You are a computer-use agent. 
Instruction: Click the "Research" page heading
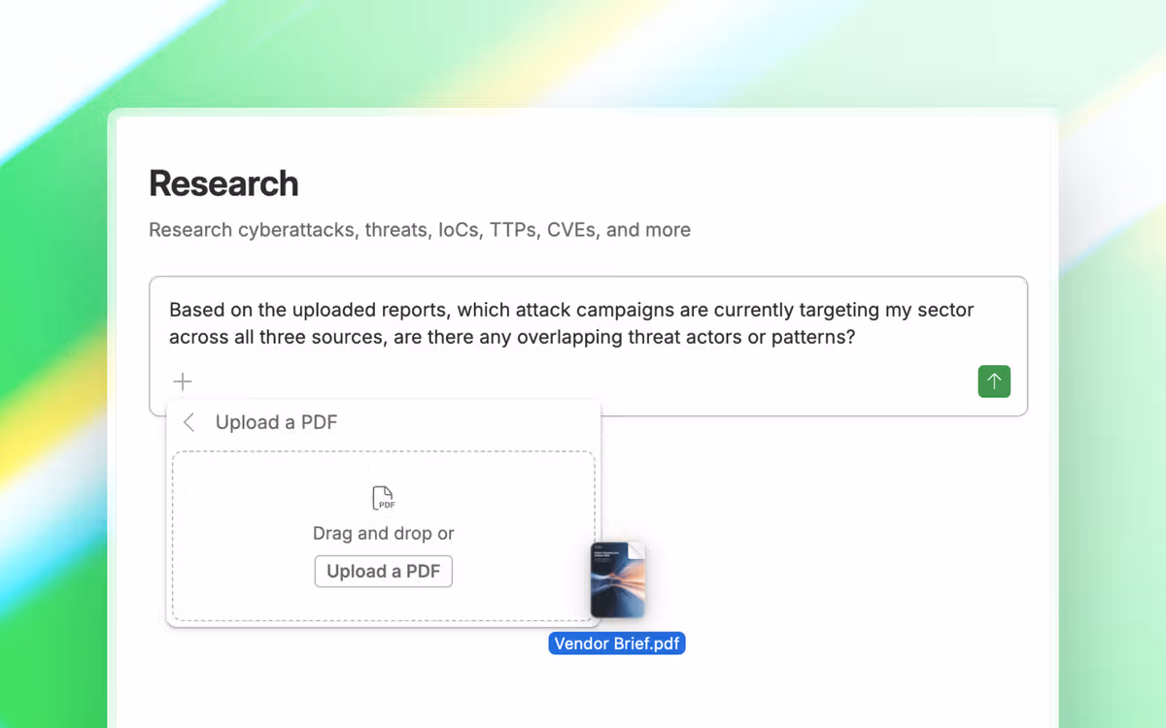click(223, 183)
